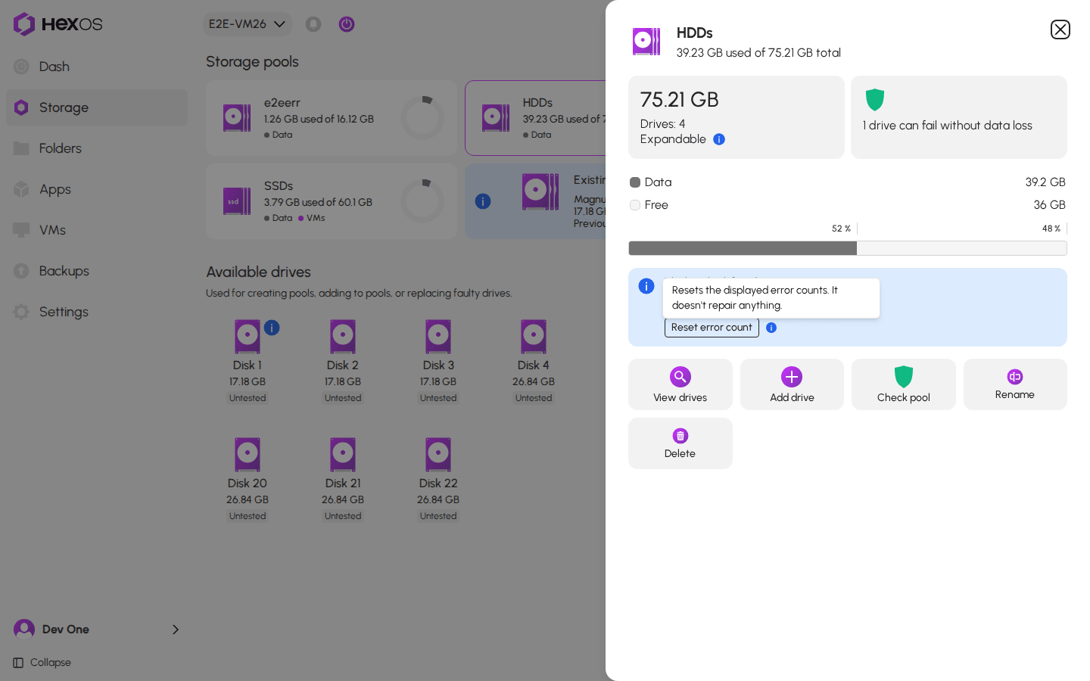Image resolution: width=1090 pixels, height=681 pixels.
Task: Go to Dash in sidebar
Action: (x=97, y=67)
